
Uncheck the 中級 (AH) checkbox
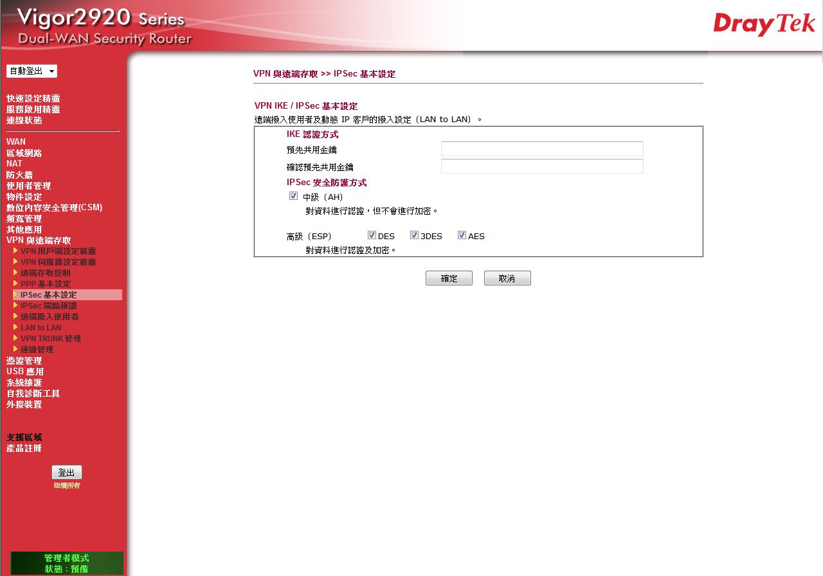293,196
